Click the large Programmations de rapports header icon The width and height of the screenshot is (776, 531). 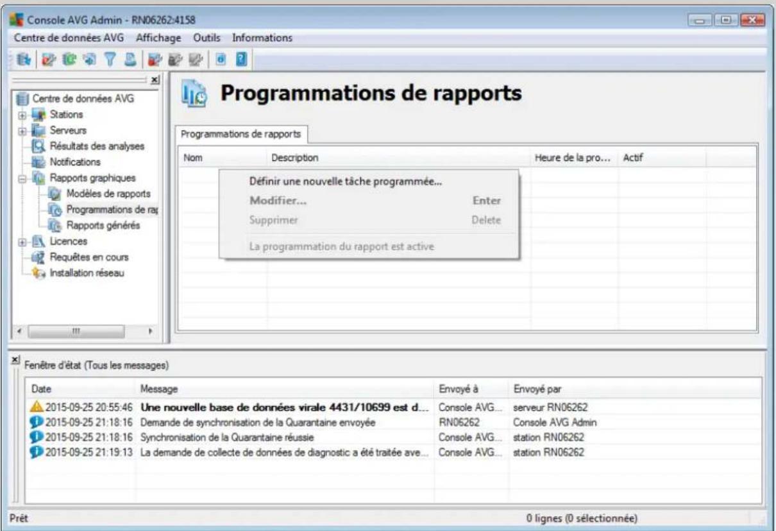coord(194,94)
